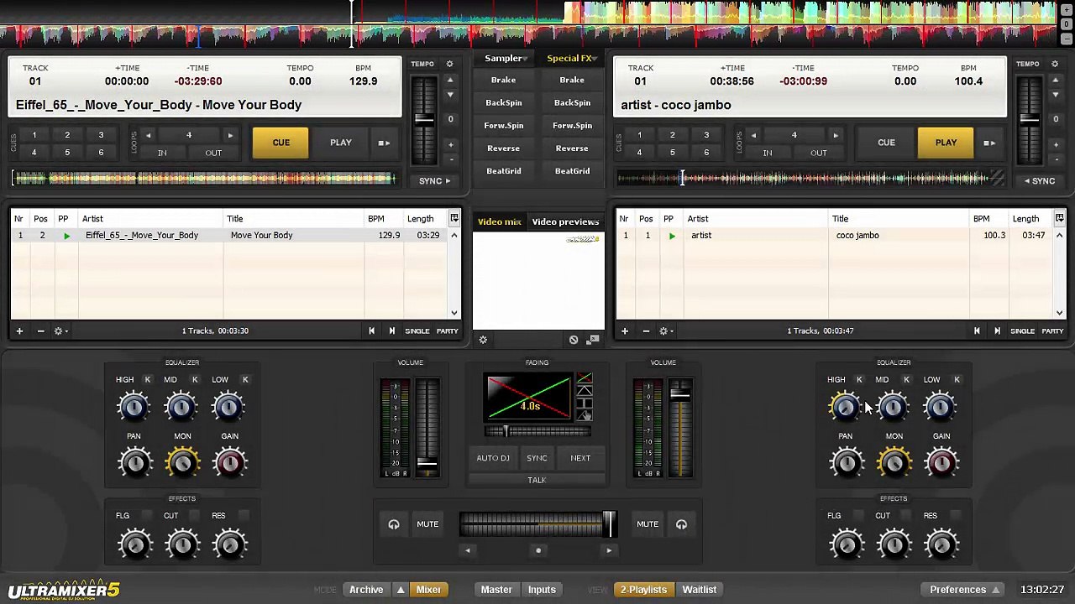
Task: Show the Waitlist view
Action: point(700,590)
